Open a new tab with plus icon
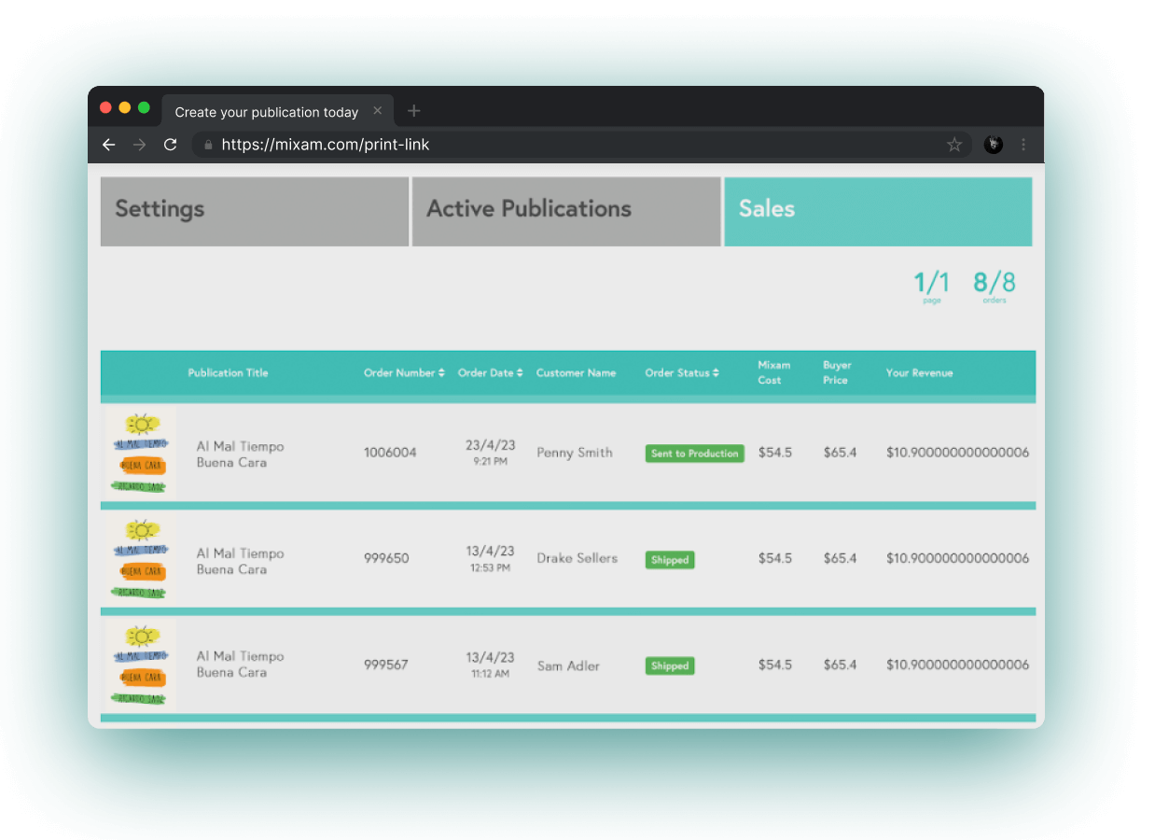Image resolution: width=1155 pixels, height=840 pixels. (x=414, y=111)
